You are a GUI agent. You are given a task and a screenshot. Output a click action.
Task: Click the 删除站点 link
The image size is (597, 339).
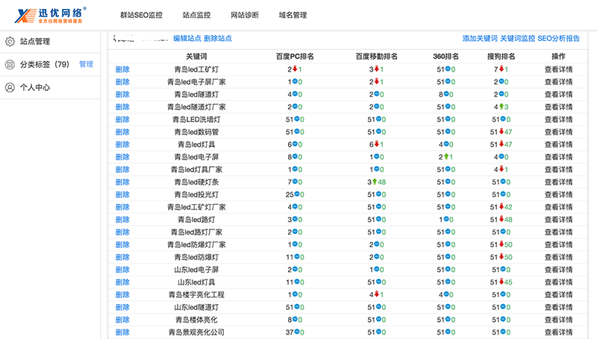(x=217, y=39)
